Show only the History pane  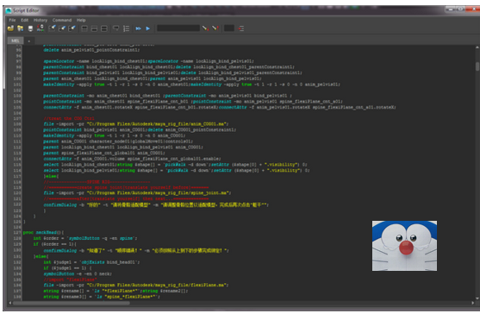coord(84,28)
